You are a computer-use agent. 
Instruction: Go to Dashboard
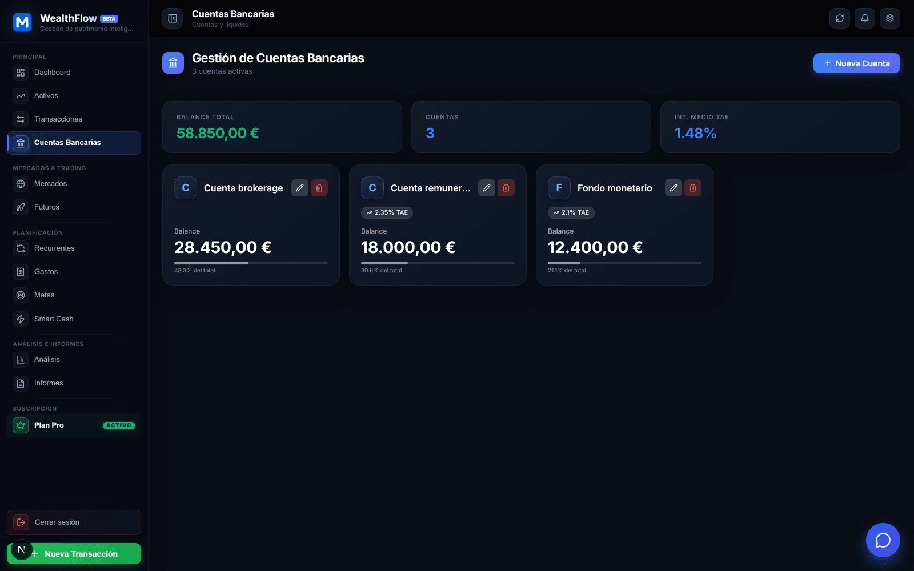(x=74, y=73)
